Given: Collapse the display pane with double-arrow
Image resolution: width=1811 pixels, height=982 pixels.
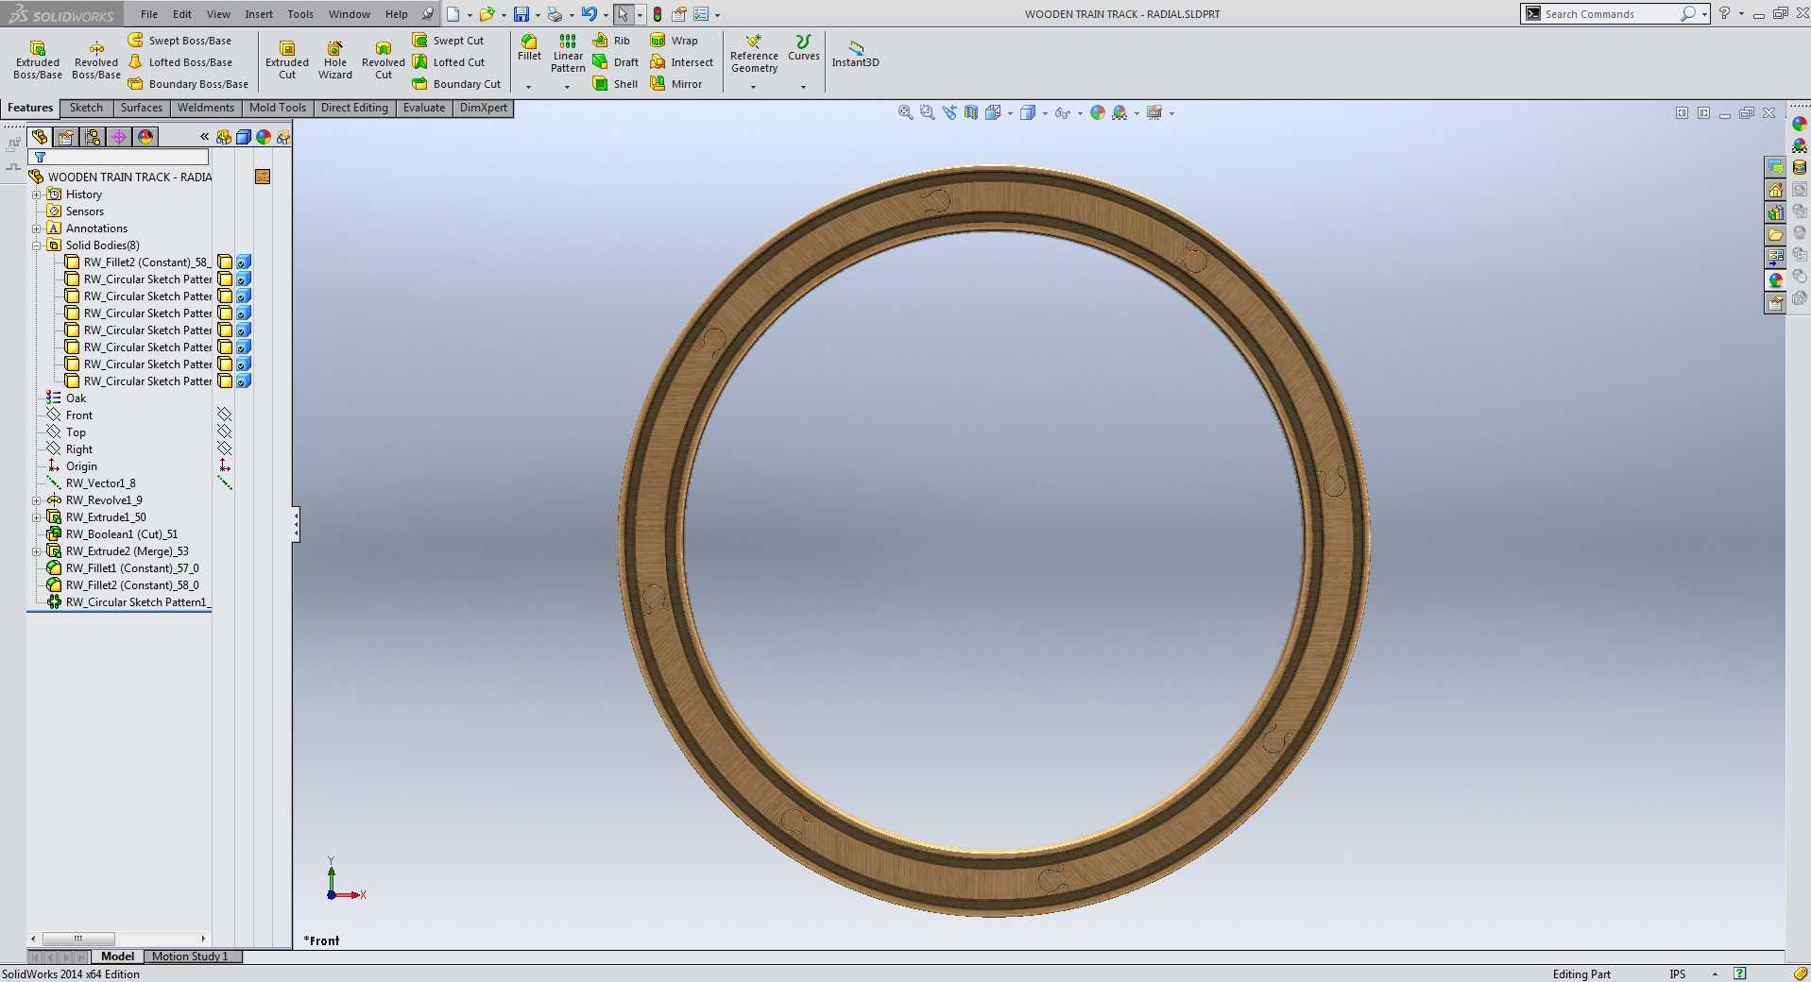Looking at the screenshot, I should point(204,137).
